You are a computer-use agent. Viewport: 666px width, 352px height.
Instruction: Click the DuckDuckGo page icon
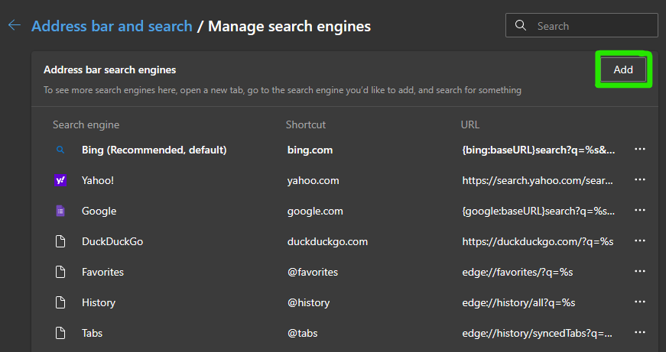click(x=60, y=241)
